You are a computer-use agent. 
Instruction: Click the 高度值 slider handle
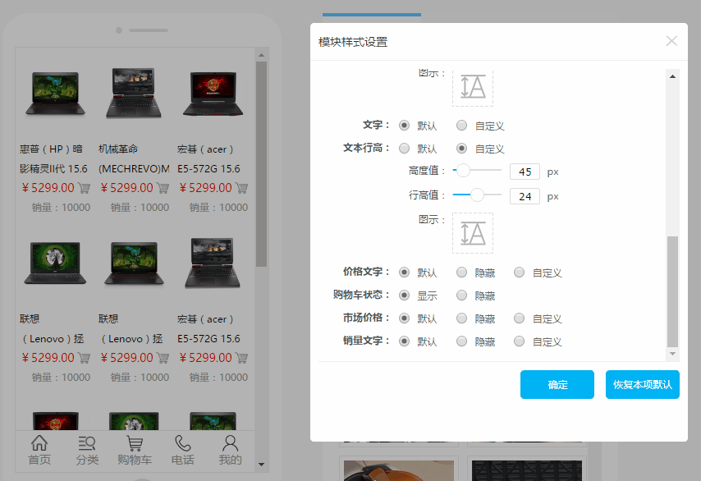tap(463, 171)
